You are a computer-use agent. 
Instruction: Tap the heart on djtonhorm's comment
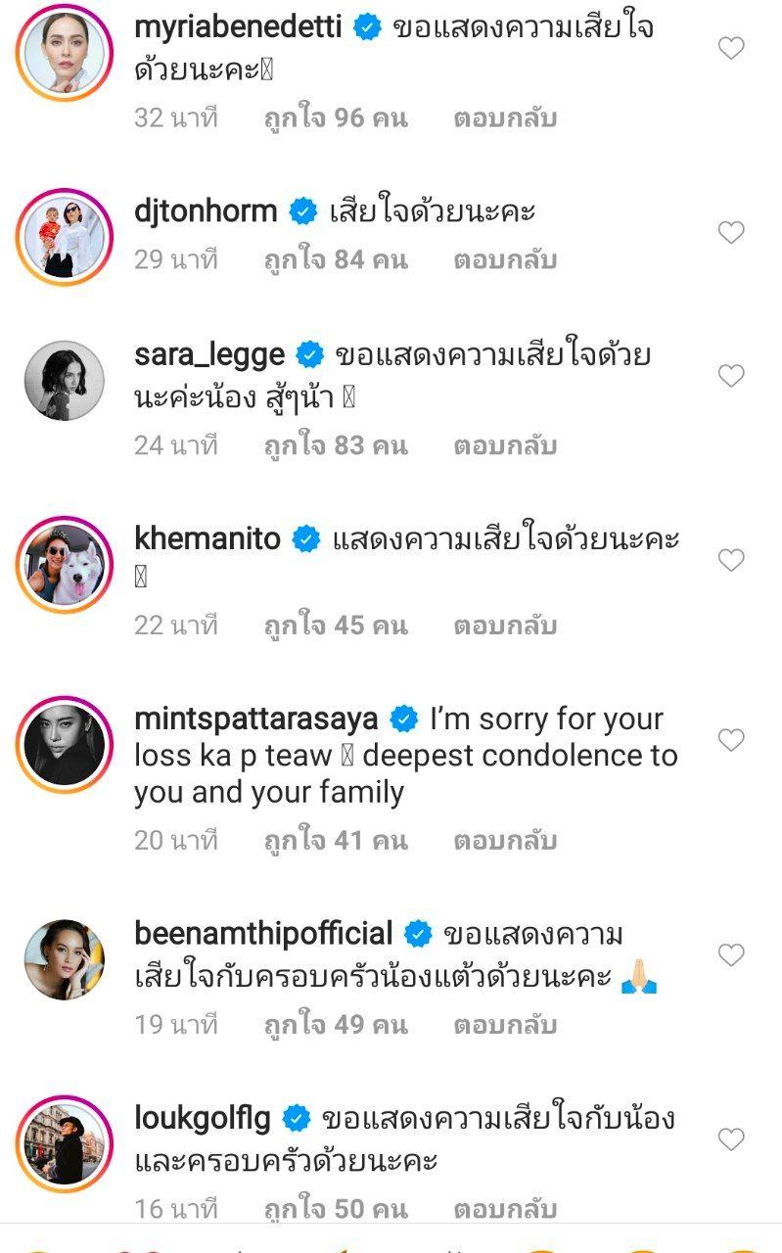tap(731, 232)
